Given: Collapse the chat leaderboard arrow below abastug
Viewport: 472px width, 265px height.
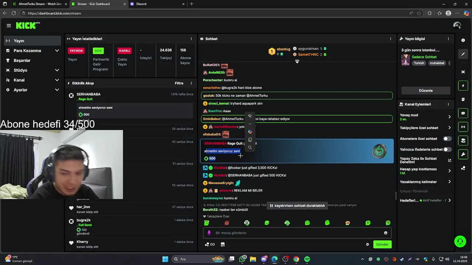Looking at the screenshot, I should pos(297,62).
